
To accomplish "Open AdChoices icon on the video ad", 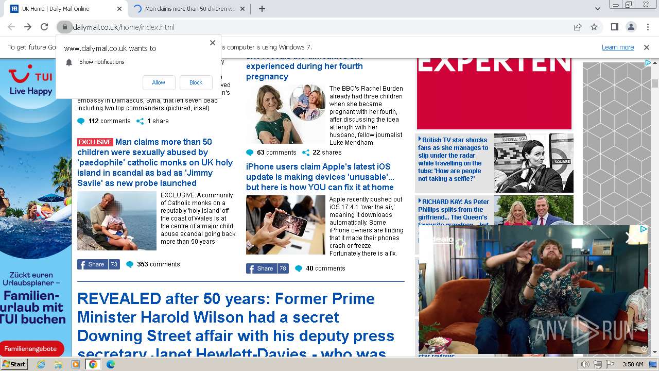I will click(644, 229).
